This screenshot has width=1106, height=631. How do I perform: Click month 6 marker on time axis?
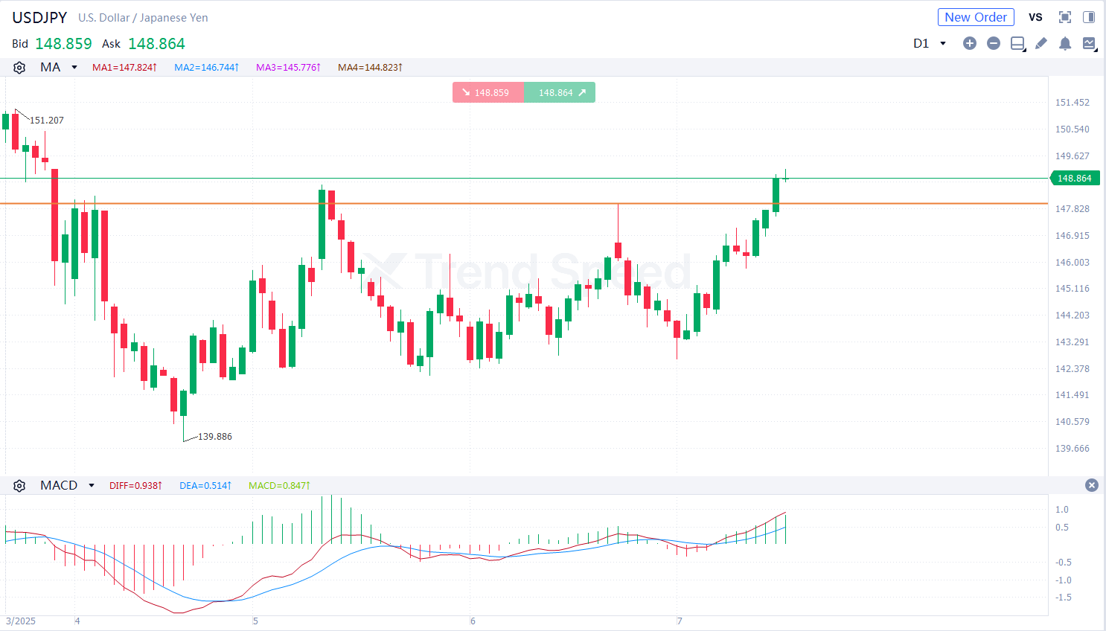coord(473,621)
